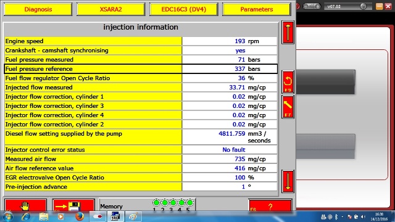Screen dimensions: 395x222
Task: Click the 'yes' synchronising value
Action: (240, 51)
